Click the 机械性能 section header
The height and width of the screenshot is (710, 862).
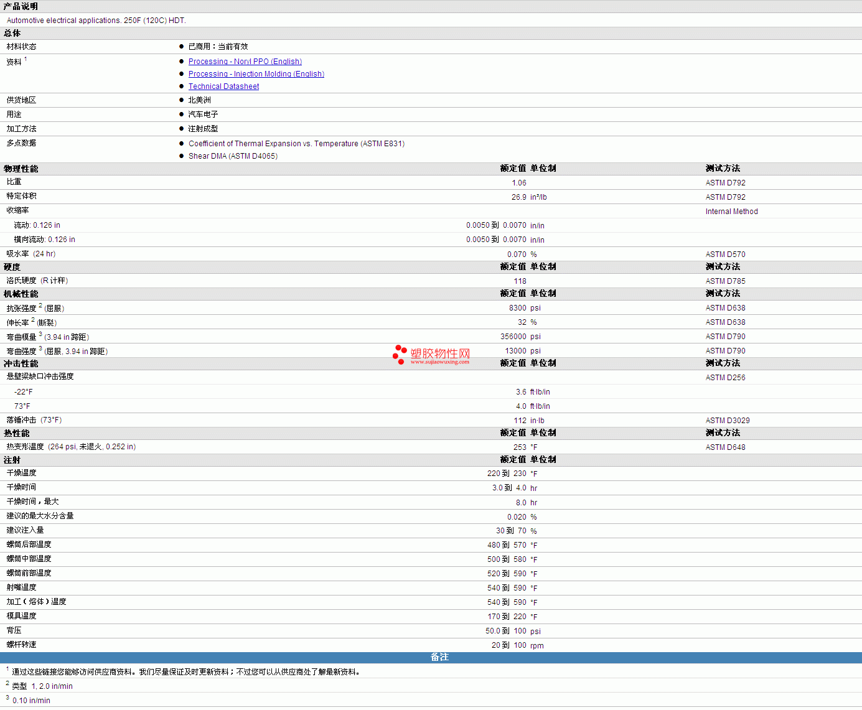coord(21,294)
